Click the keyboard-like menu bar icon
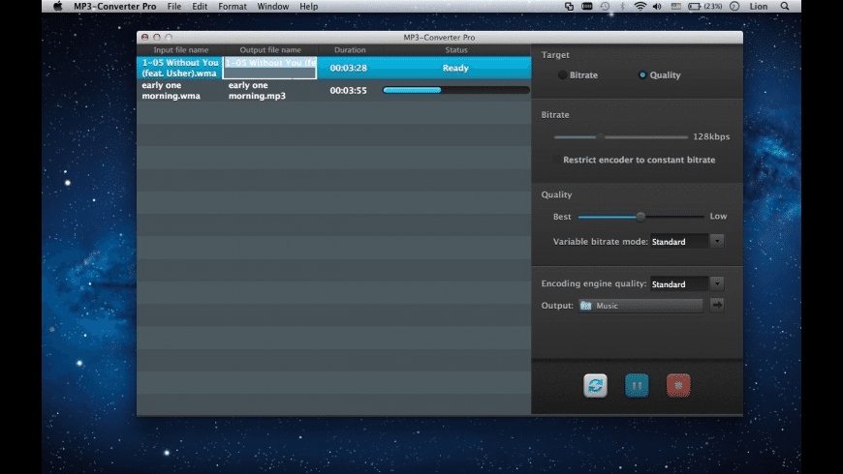 tap(586, 7)
